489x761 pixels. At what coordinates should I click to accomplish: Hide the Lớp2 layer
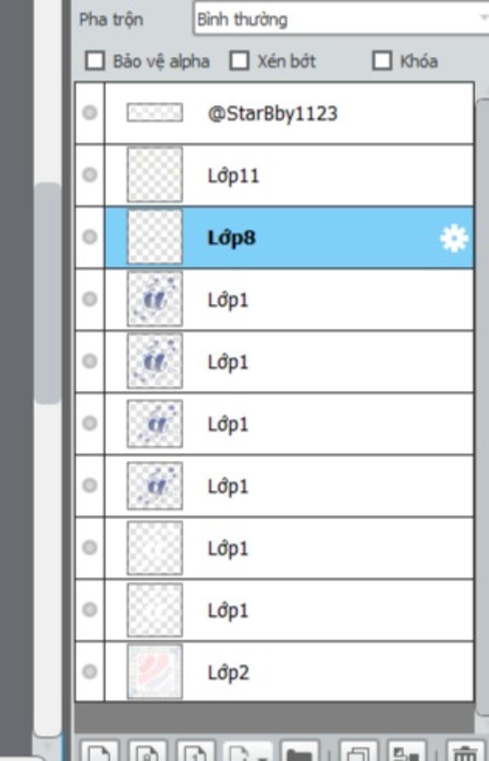(90, 672)
